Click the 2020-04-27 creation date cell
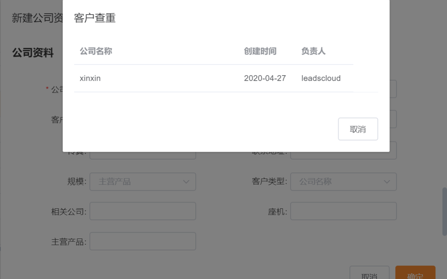447x279 pixels. [x=265, y=78]
